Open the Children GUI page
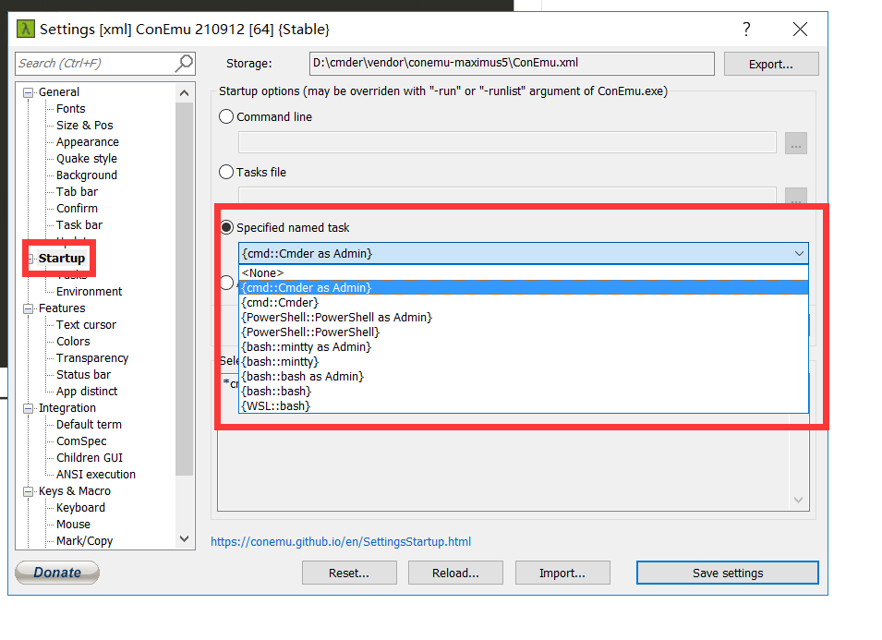The image size is (882, 640). tap(90, 457)
